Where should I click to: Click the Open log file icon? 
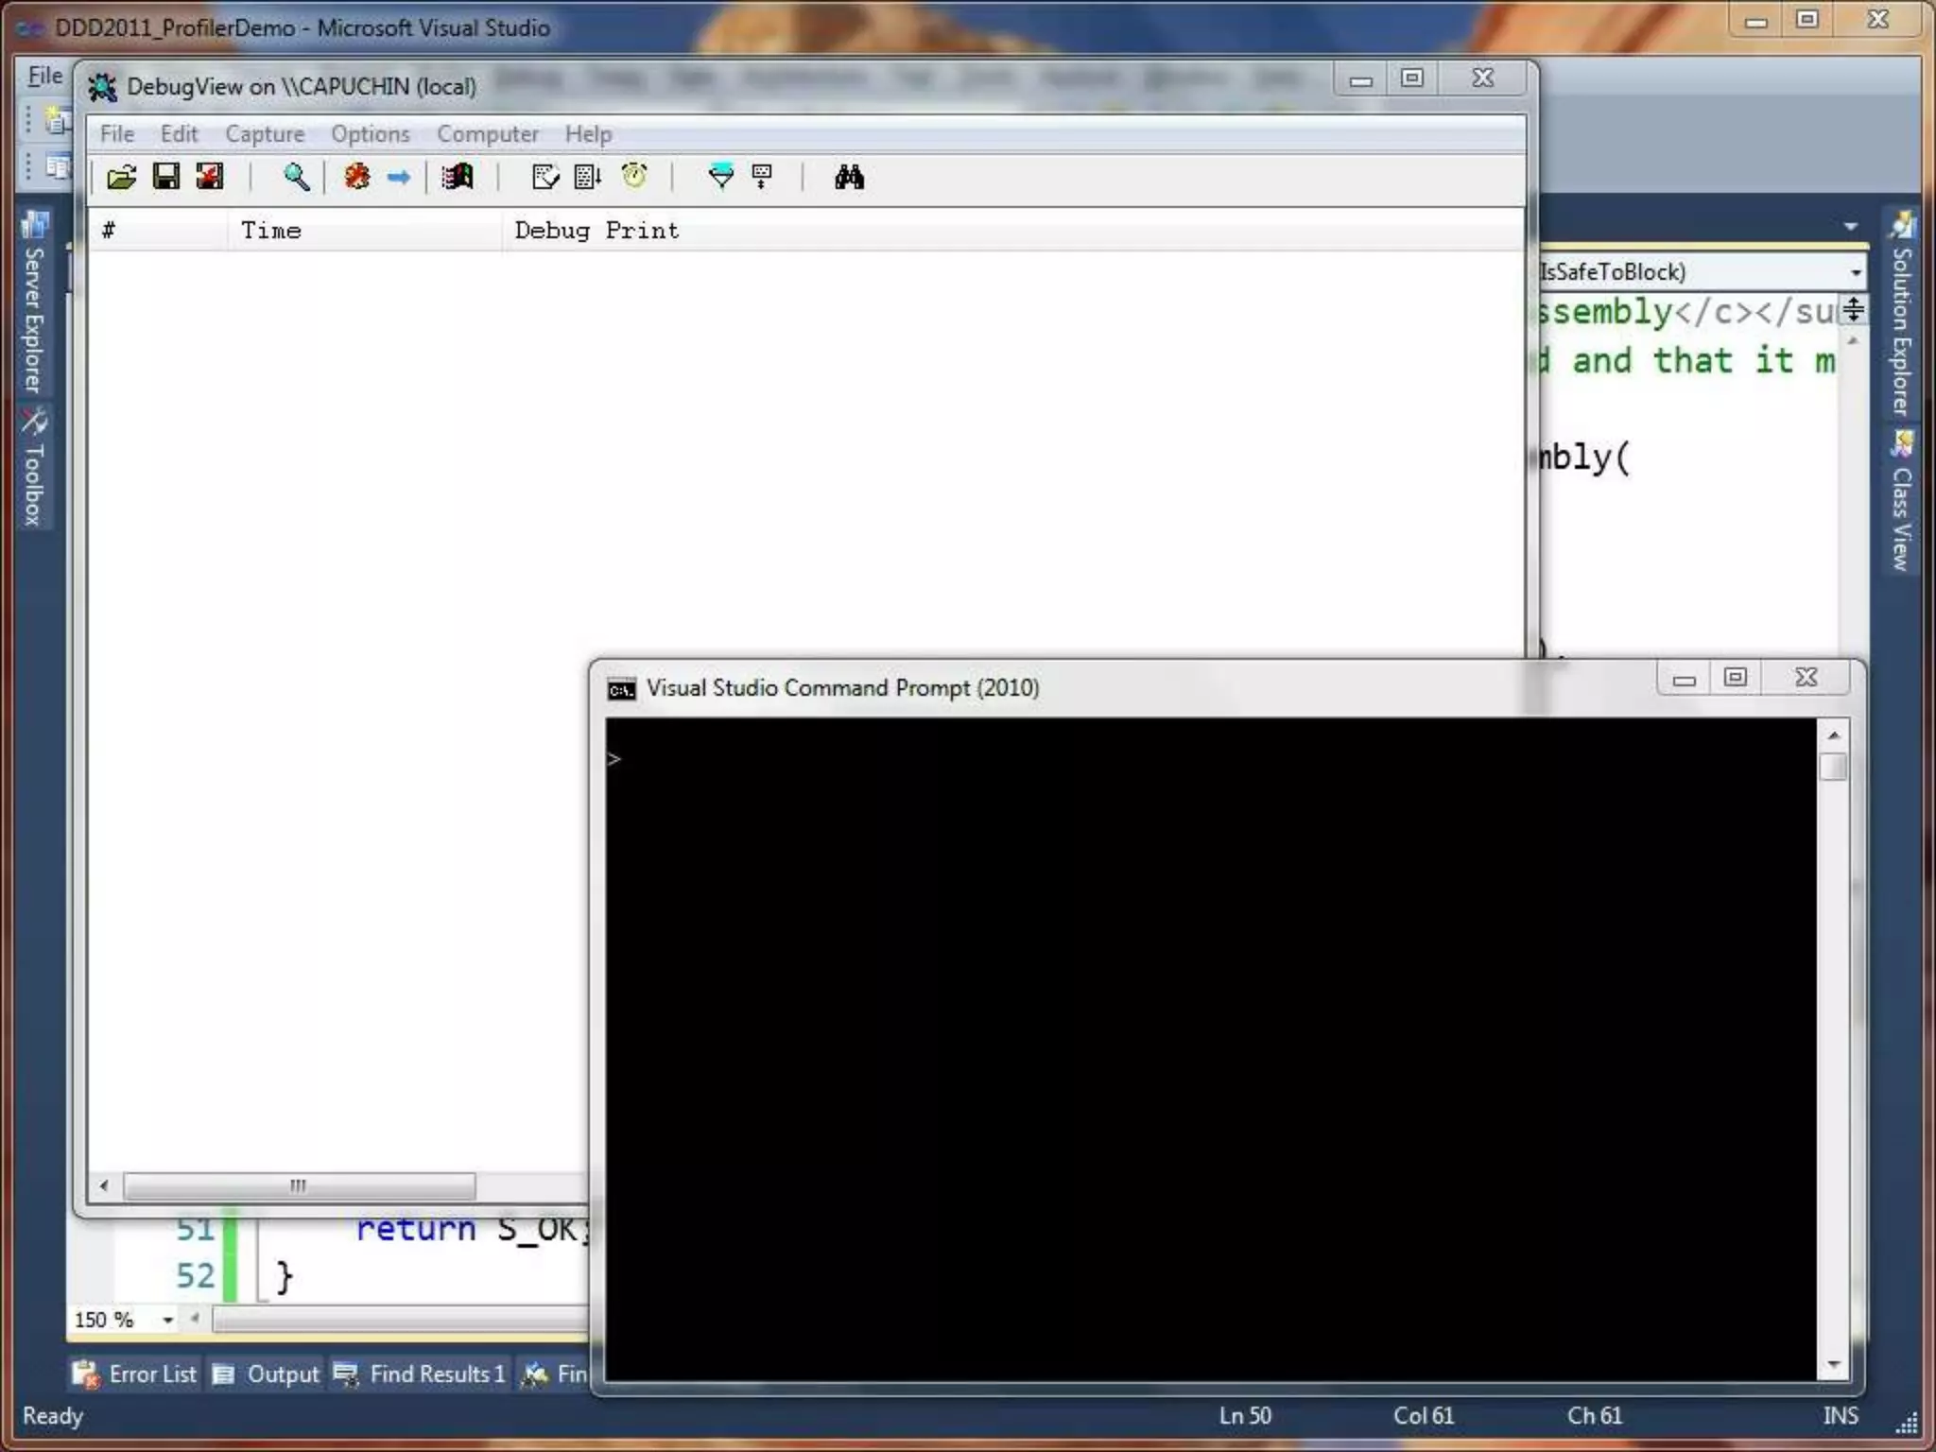121,177
